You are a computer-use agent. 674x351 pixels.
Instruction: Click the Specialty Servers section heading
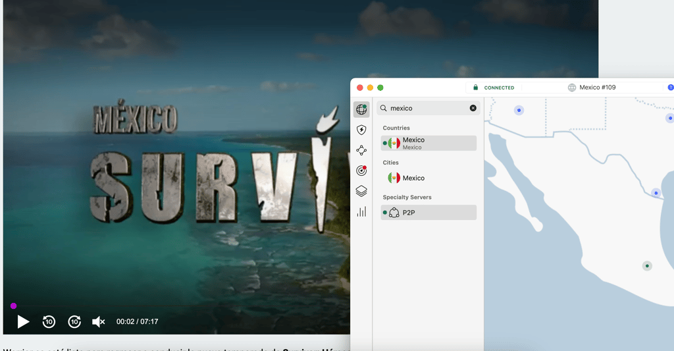click(x=407, y=197)
